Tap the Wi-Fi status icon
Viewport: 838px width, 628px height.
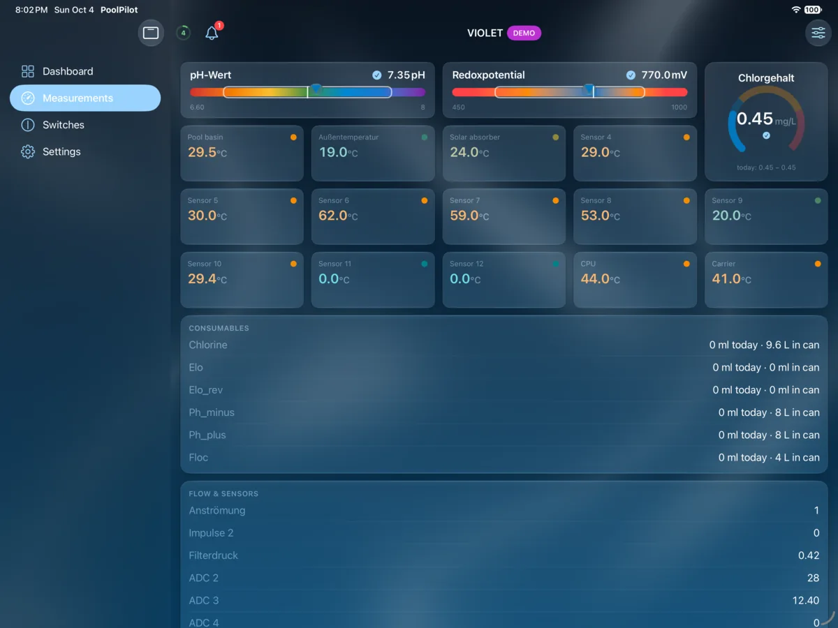(x=796, y=10)
